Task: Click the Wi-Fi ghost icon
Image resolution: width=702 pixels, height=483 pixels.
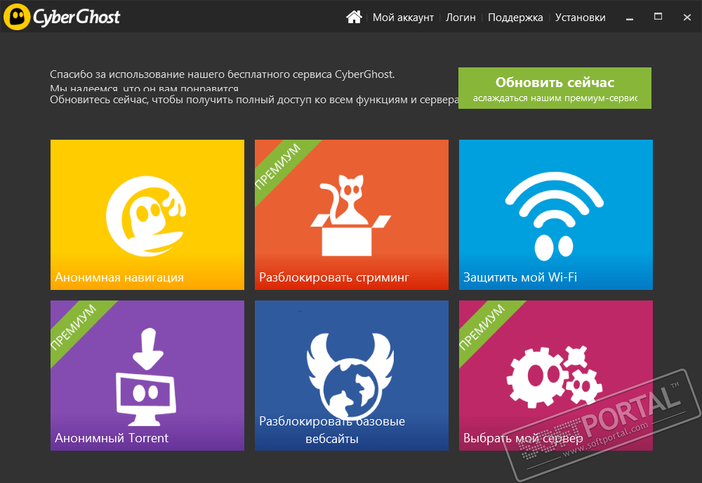Action: point(555,217)
